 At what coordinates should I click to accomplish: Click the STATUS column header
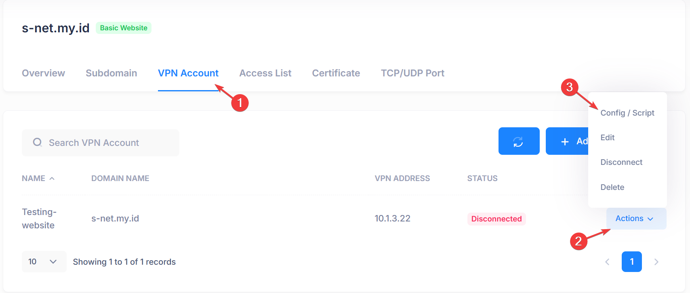[482, 178]
